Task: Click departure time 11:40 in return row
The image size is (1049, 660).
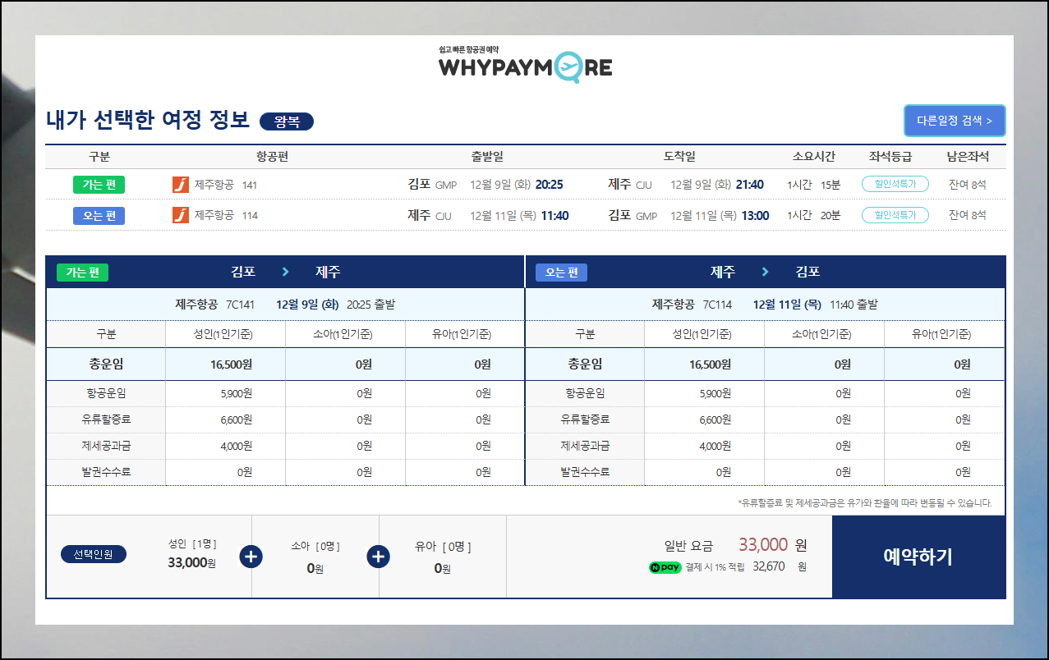Action: (x=554, y=216)
